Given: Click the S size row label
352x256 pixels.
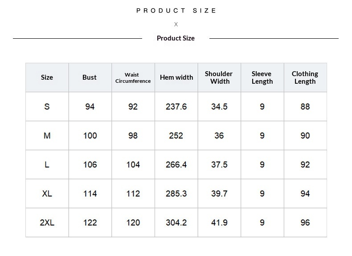Looking at the screenshot, I should tap(47, 106).
